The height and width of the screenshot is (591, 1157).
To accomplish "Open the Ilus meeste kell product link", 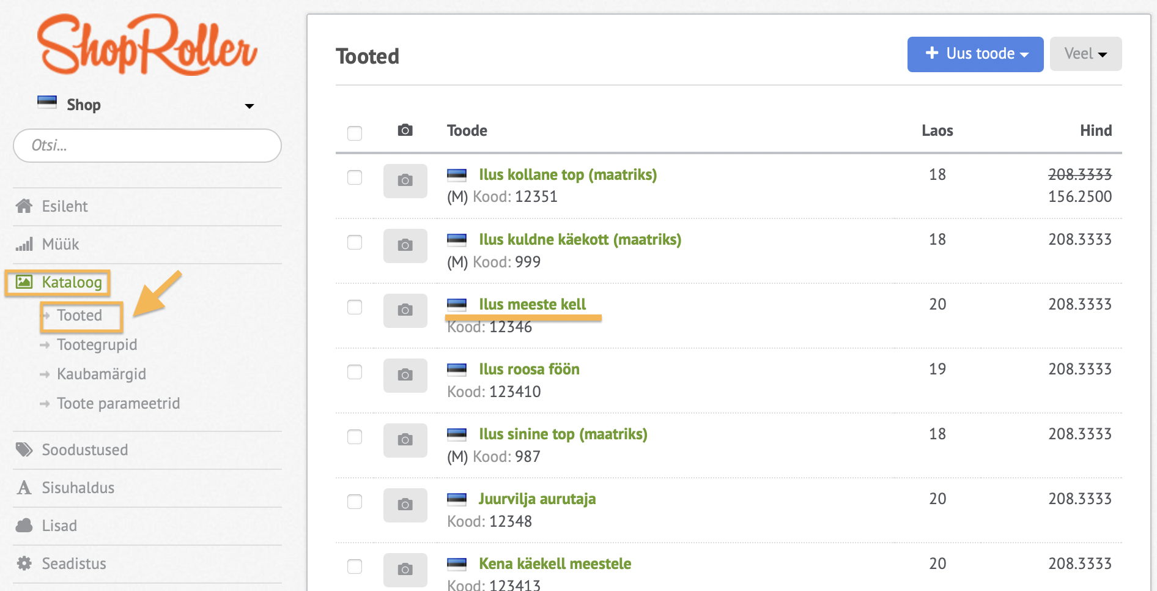I will (532, 304).
